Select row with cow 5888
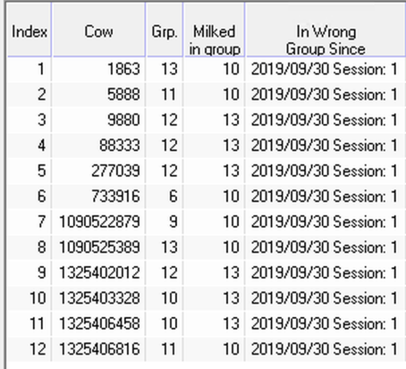 click(x=207, y=95)
